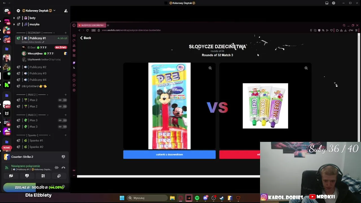
Task: Click the browser address bar URL
Action: pyautogui.click(x=131, y=30)
